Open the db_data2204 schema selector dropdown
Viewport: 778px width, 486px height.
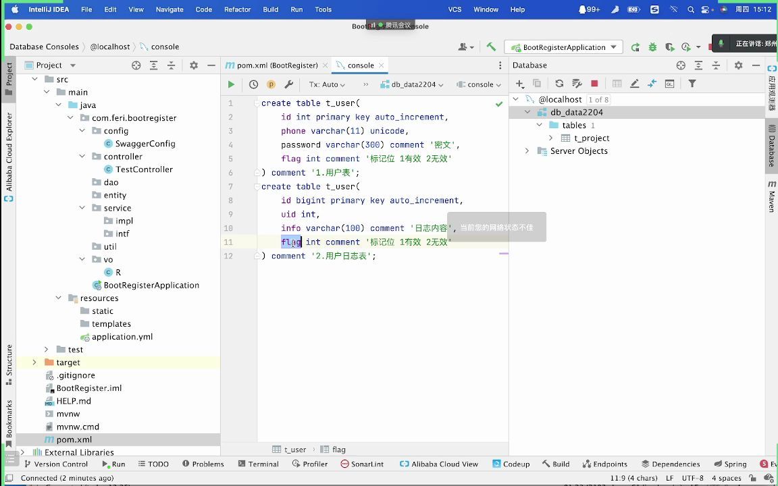[x=415, y=84]
